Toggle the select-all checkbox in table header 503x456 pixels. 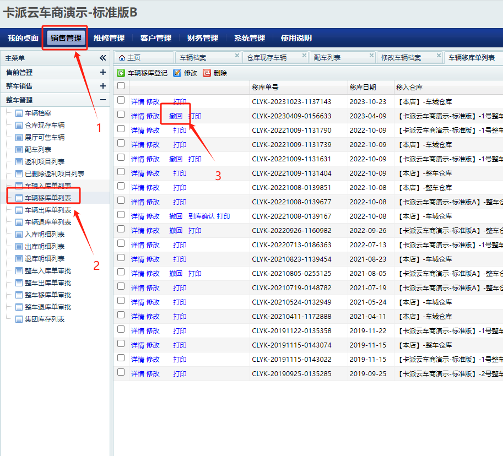coord(121,86)
